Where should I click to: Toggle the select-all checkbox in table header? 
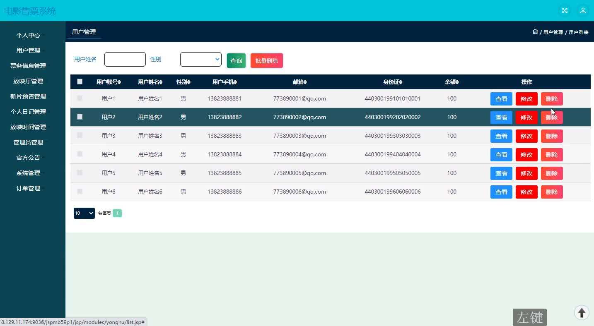click(x=80, y=82)
